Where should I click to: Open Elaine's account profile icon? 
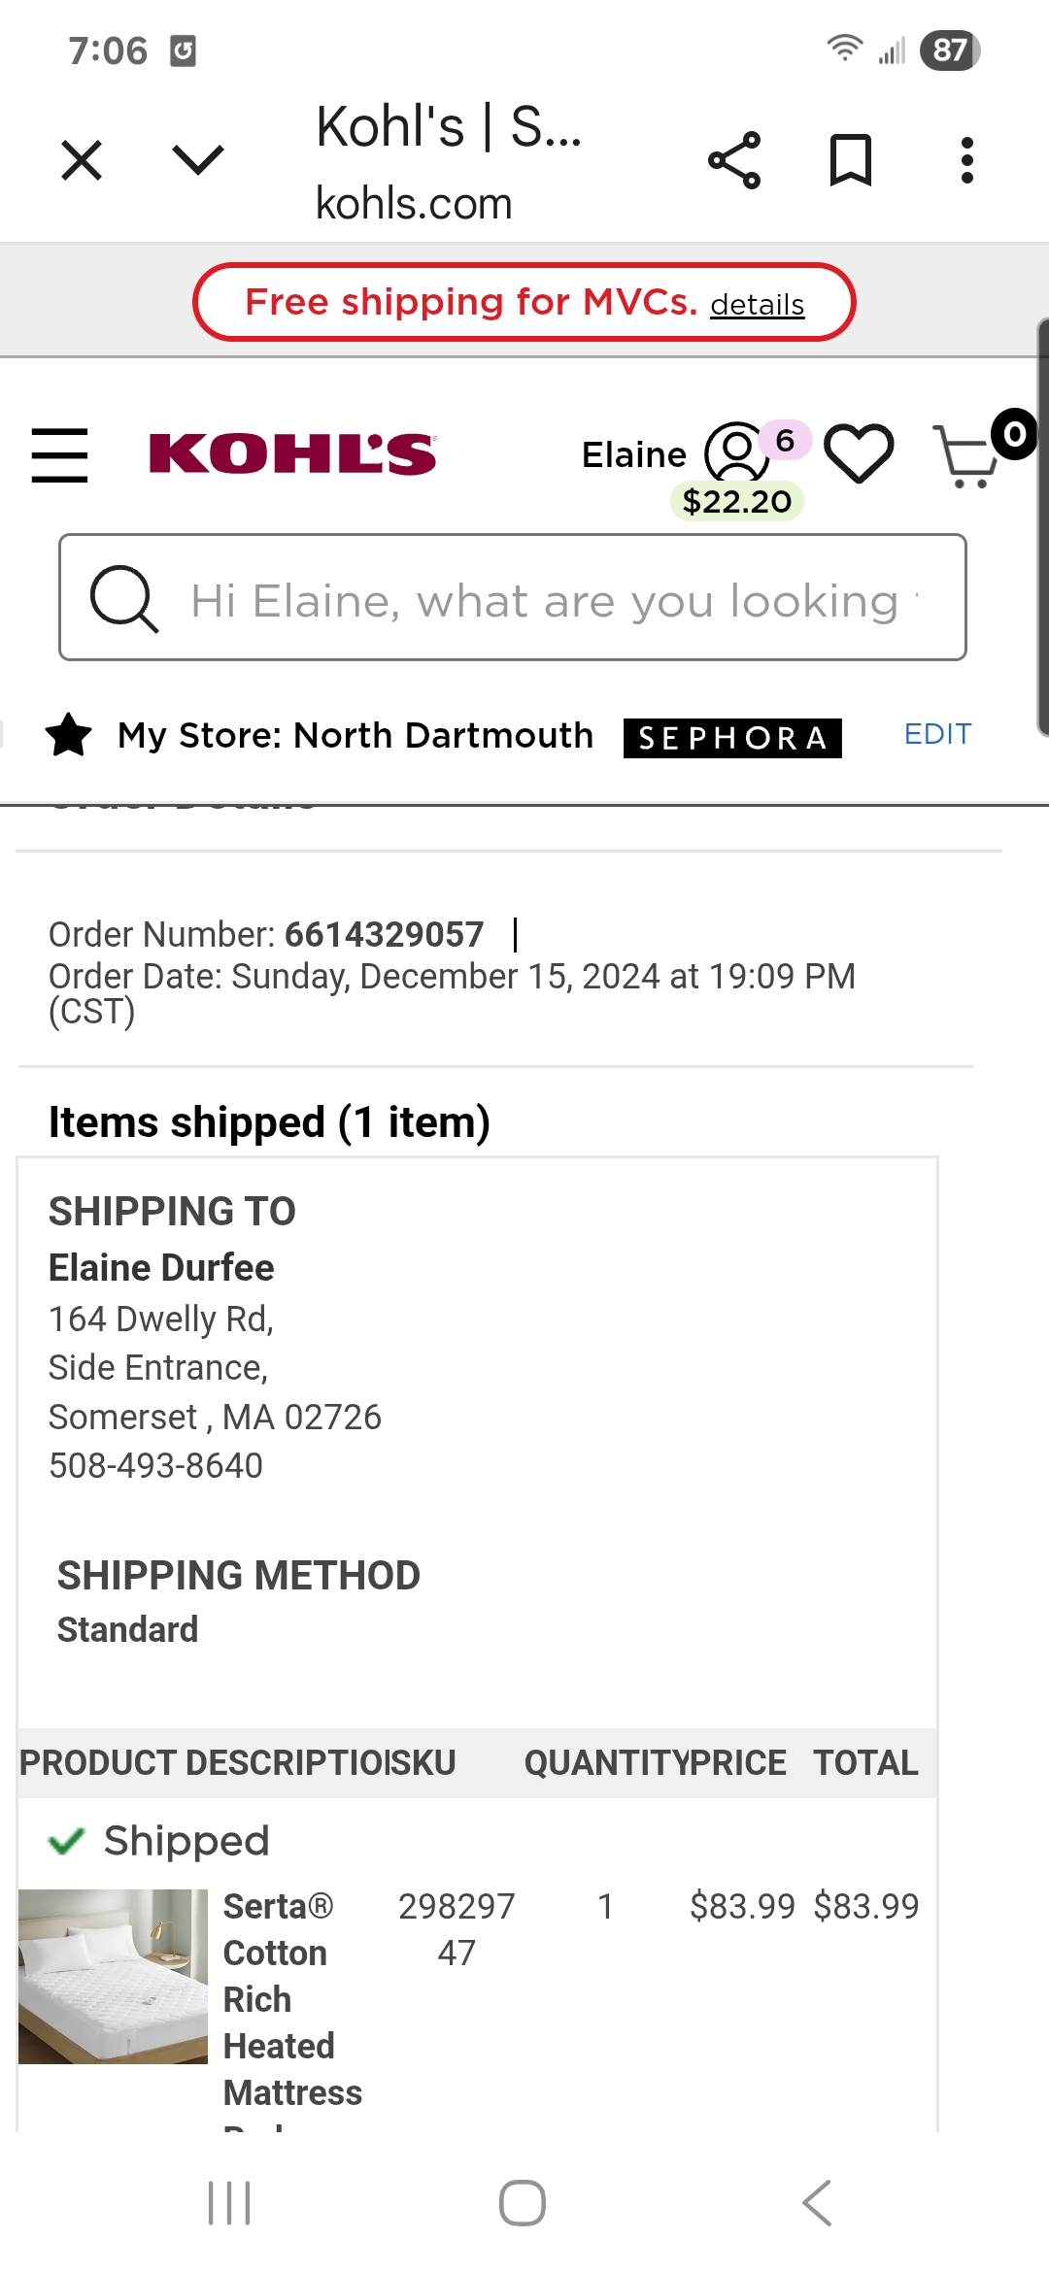pyautogui.click(x=736, y=451)
